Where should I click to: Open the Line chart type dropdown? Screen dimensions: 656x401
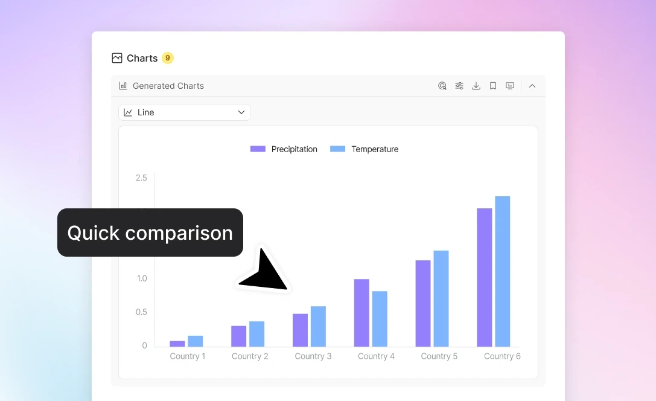(185, 112)
